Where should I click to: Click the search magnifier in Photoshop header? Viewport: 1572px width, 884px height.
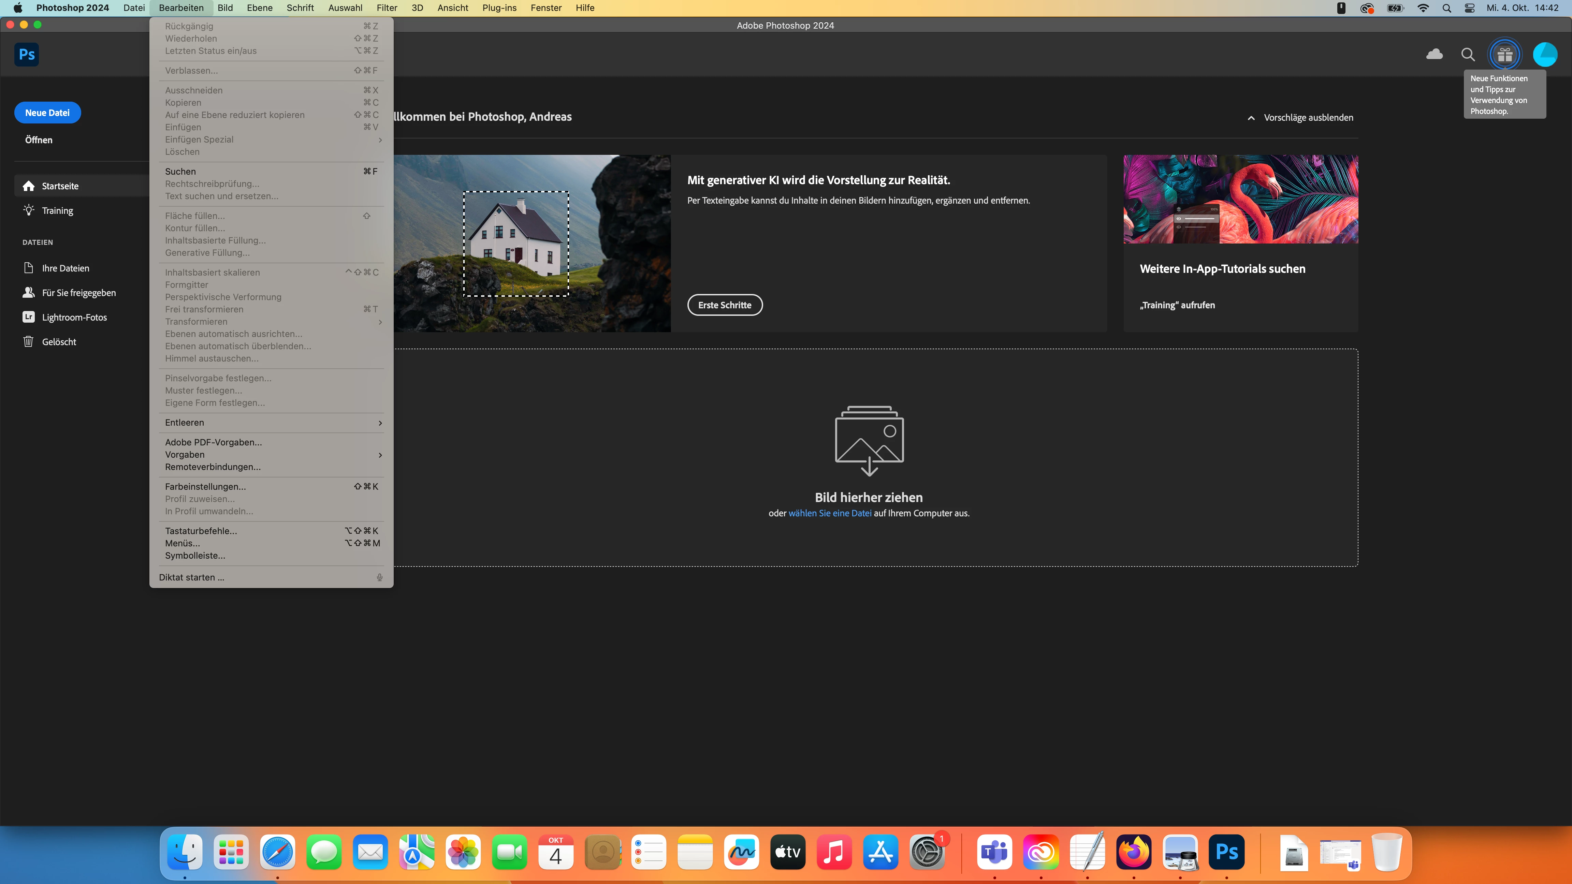coord(1468,54)
